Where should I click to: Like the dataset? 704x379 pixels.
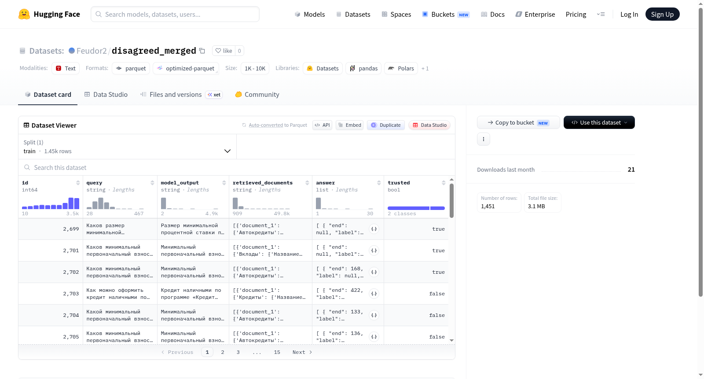click(224, 51)
